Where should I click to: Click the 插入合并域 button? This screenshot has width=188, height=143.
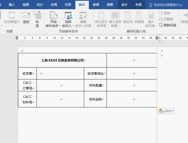[x=151, y=20]
